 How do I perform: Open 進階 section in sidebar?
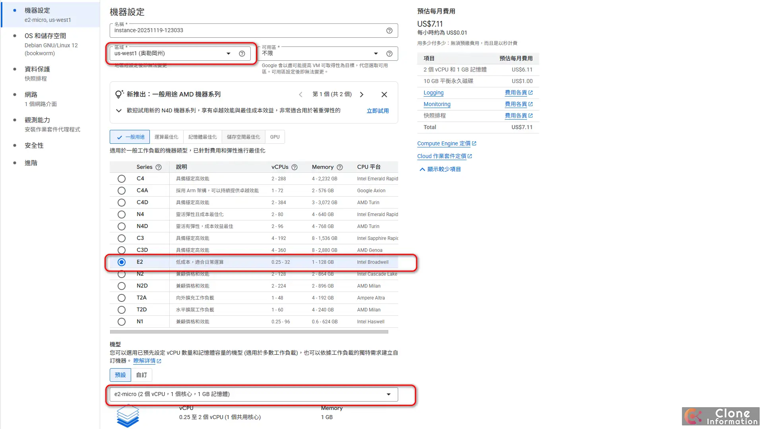click(51, 163)
